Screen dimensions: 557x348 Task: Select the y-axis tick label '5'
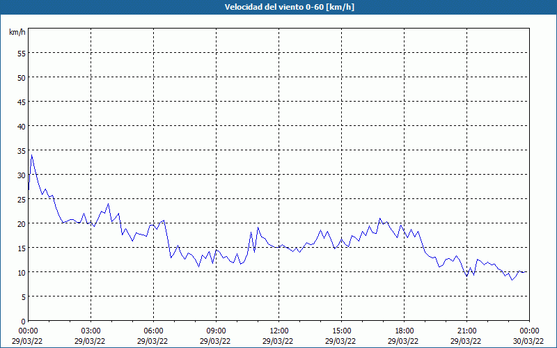24,297
